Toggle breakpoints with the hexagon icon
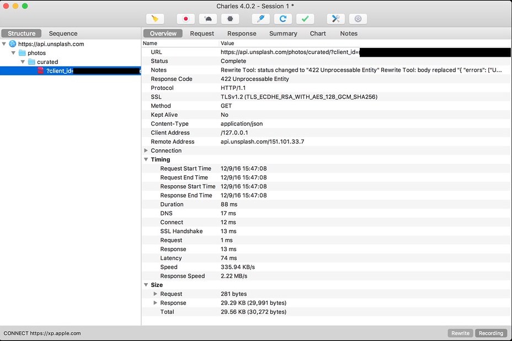Viewport: 512px width, 341px height. 230,19
